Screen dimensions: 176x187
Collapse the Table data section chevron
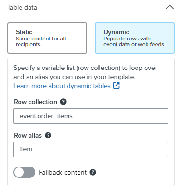(x=170, y=7)
